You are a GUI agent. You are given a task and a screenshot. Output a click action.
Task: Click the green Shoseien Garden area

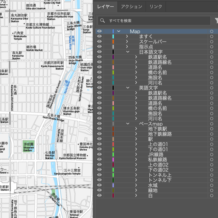29,146
